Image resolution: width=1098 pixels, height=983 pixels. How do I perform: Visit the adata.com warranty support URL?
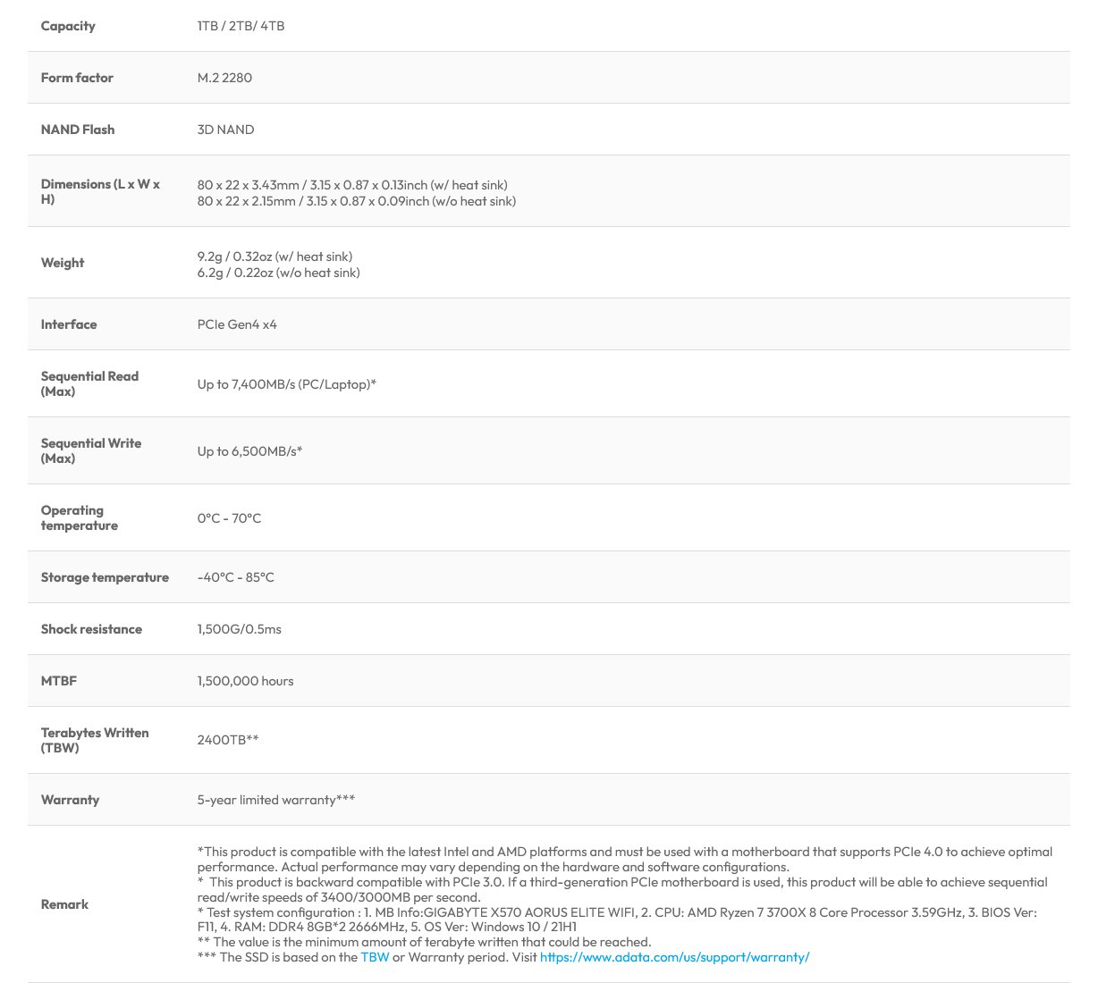pos(674,957)
